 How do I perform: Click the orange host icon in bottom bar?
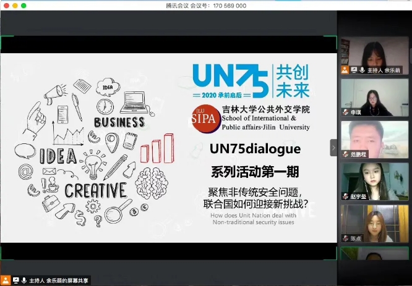[x=6, y=280]
